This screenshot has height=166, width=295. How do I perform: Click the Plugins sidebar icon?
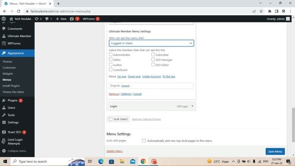coord(4,101)
